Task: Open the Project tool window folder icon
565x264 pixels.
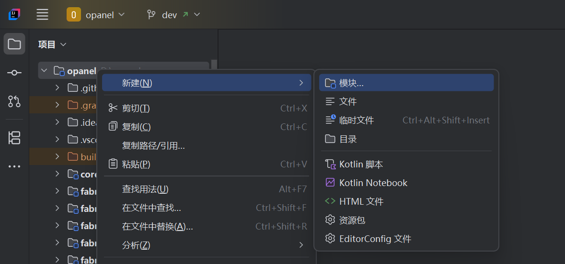Action: 14,44
